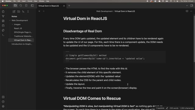The width and height of the screenshot is (195, 110).
Task: Add a new tab with plus button
Action: point(69,6)
